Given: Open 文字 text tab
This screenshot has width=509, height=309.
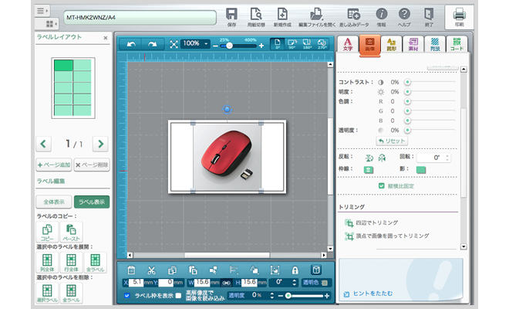Looking at the screenshot, I should pos(347,45).
